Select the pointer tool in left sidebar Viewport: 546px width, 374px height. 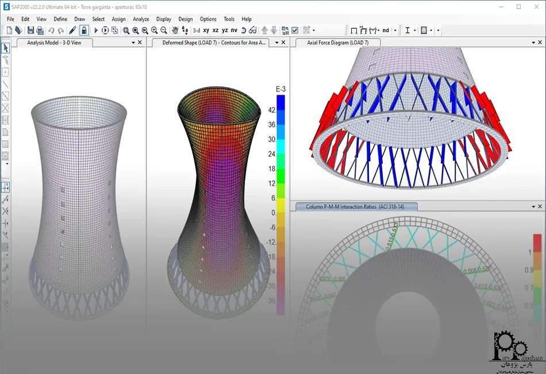point(6,48)
